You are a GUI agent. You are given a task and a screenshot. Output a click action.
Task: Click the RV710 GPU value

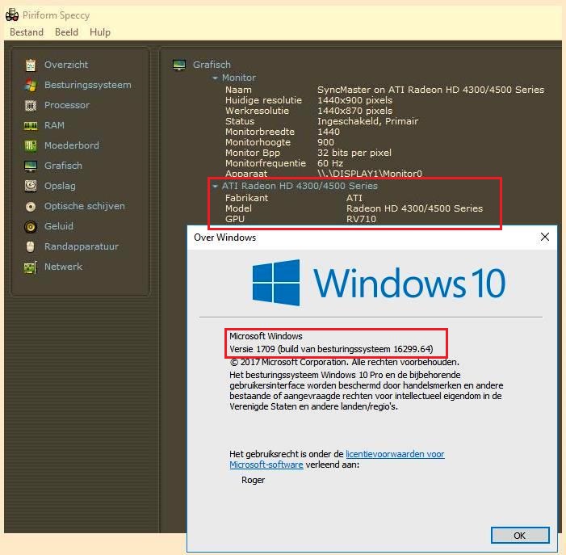point(361,219)
